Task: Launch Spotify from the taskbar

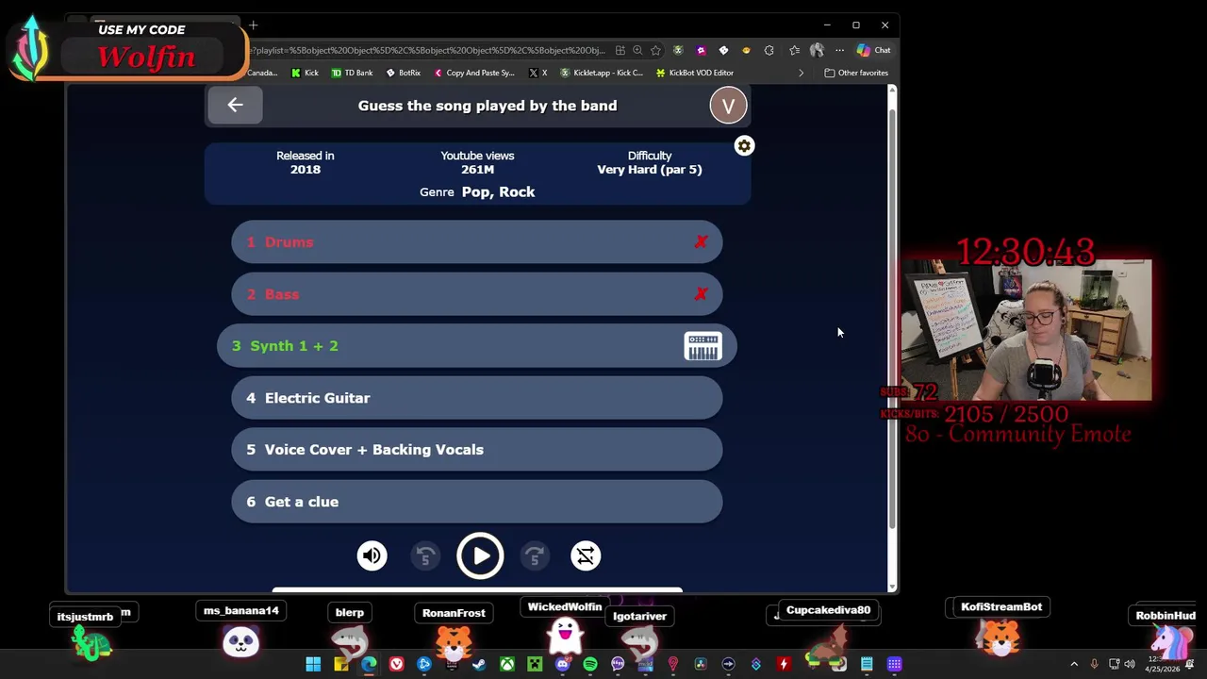Action: coord(590,665)
